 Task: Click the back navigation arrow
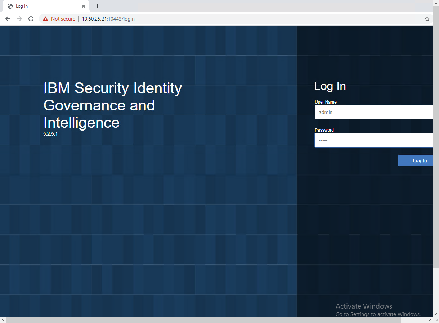8,18
